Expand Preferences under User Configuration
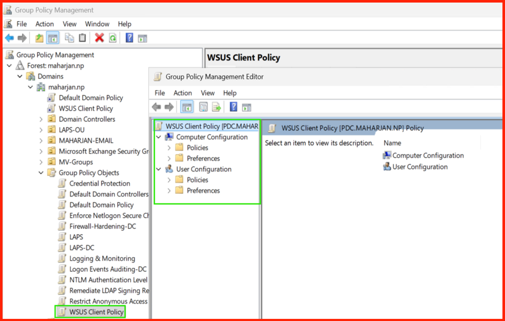 (x=169, y=190)
